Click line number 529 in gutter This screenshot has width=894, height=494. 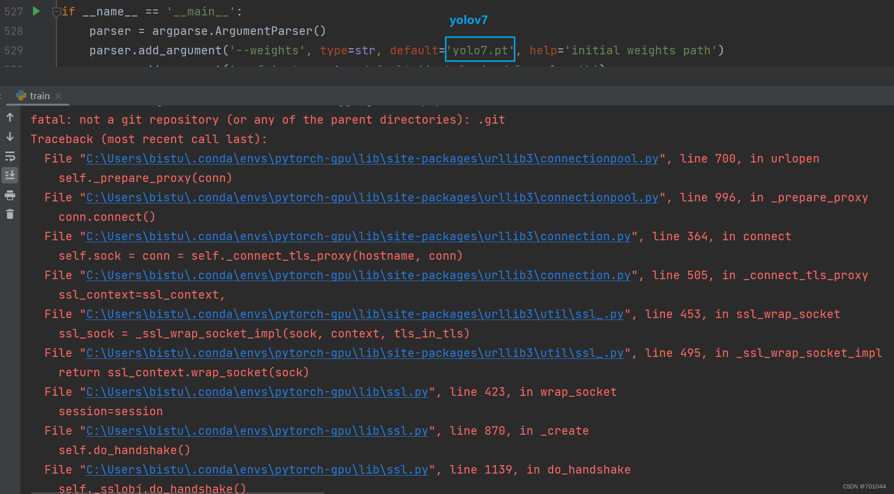click(13, 50)
